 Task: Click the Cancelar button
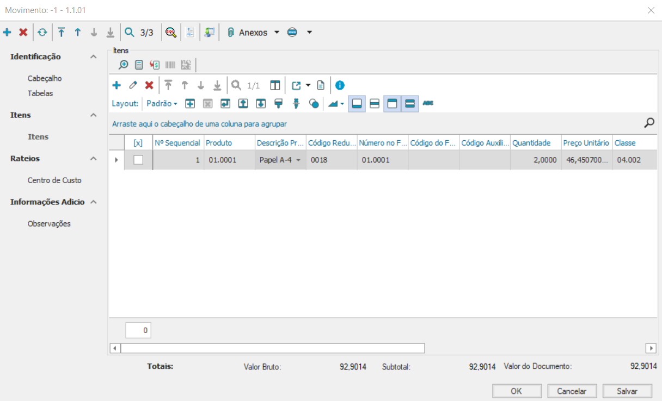tap(572, 391)
